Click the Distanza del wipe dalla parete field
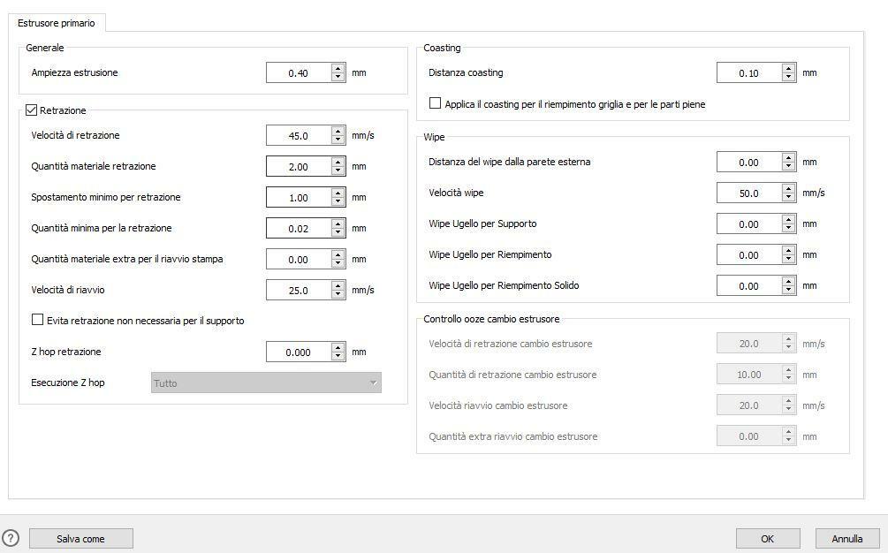Screen dimensions: 888x553 point(748,163)
